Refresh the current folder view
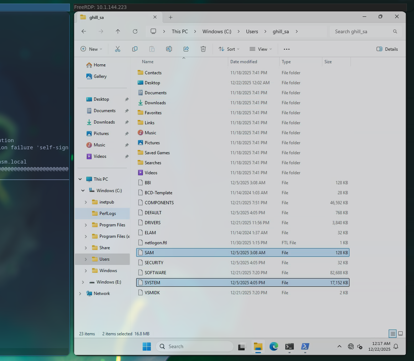Viewport: 414px width, 361px height. coord(135,31)
